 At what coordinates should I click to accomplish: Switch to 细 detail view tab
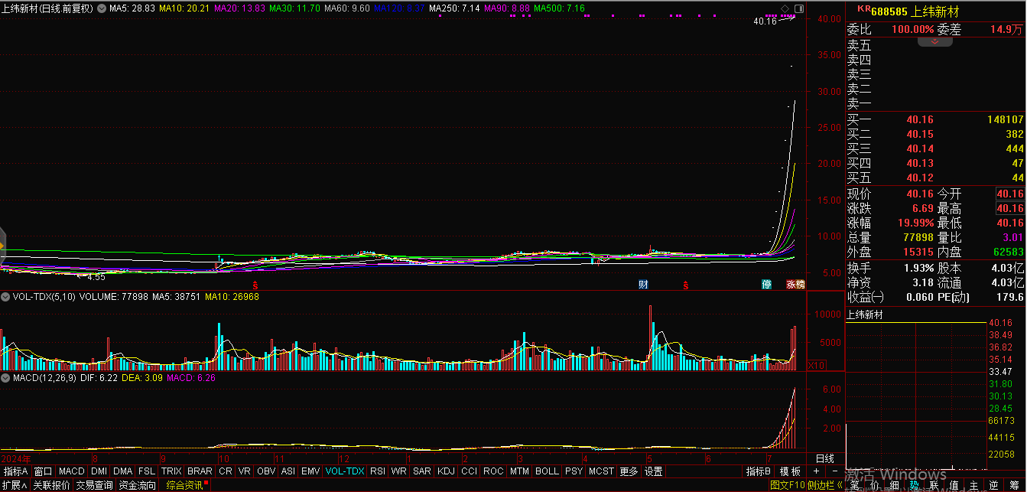tap(894, 485)
